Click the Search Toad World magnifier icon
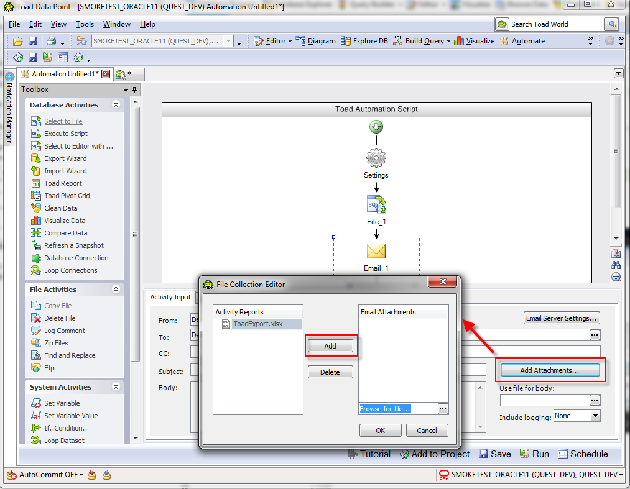Image resolution: width=630 pixels, height=489 pixels. tap(611, 24)
